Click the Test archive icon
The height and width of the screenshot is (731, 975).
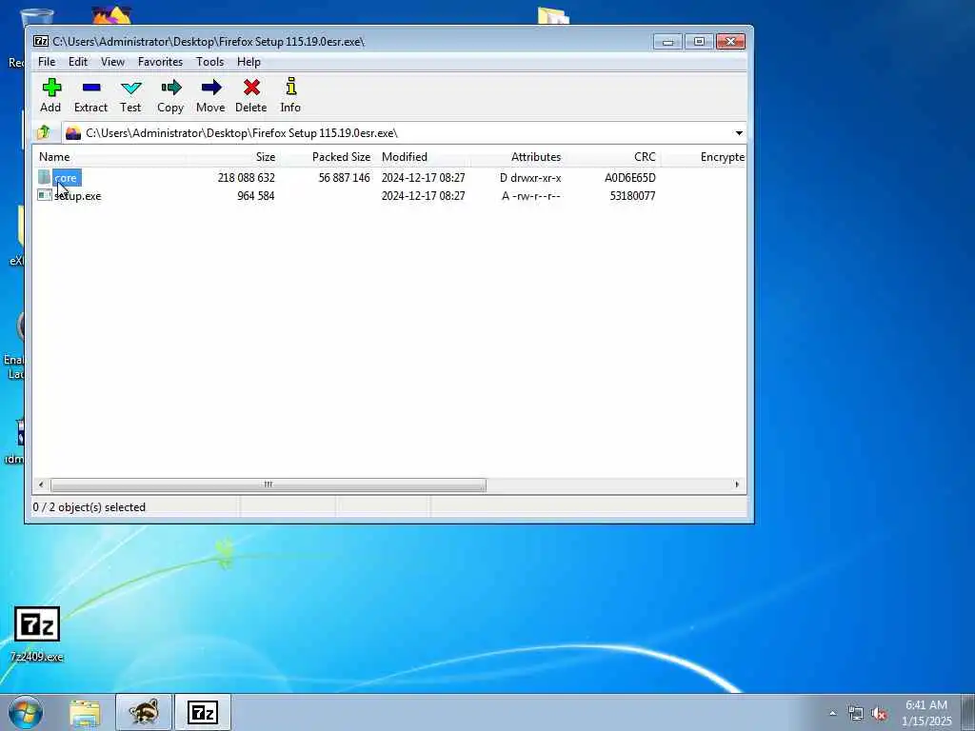(x=130, y=88)
